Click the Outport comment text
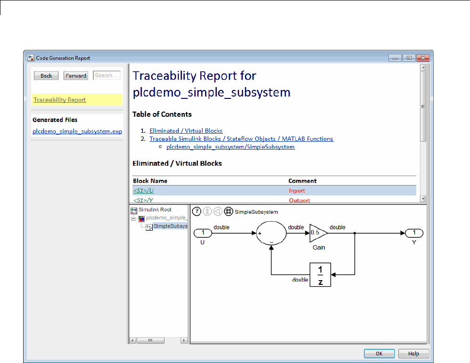Screen dimensions: 470x363 (x=299, y=201)
